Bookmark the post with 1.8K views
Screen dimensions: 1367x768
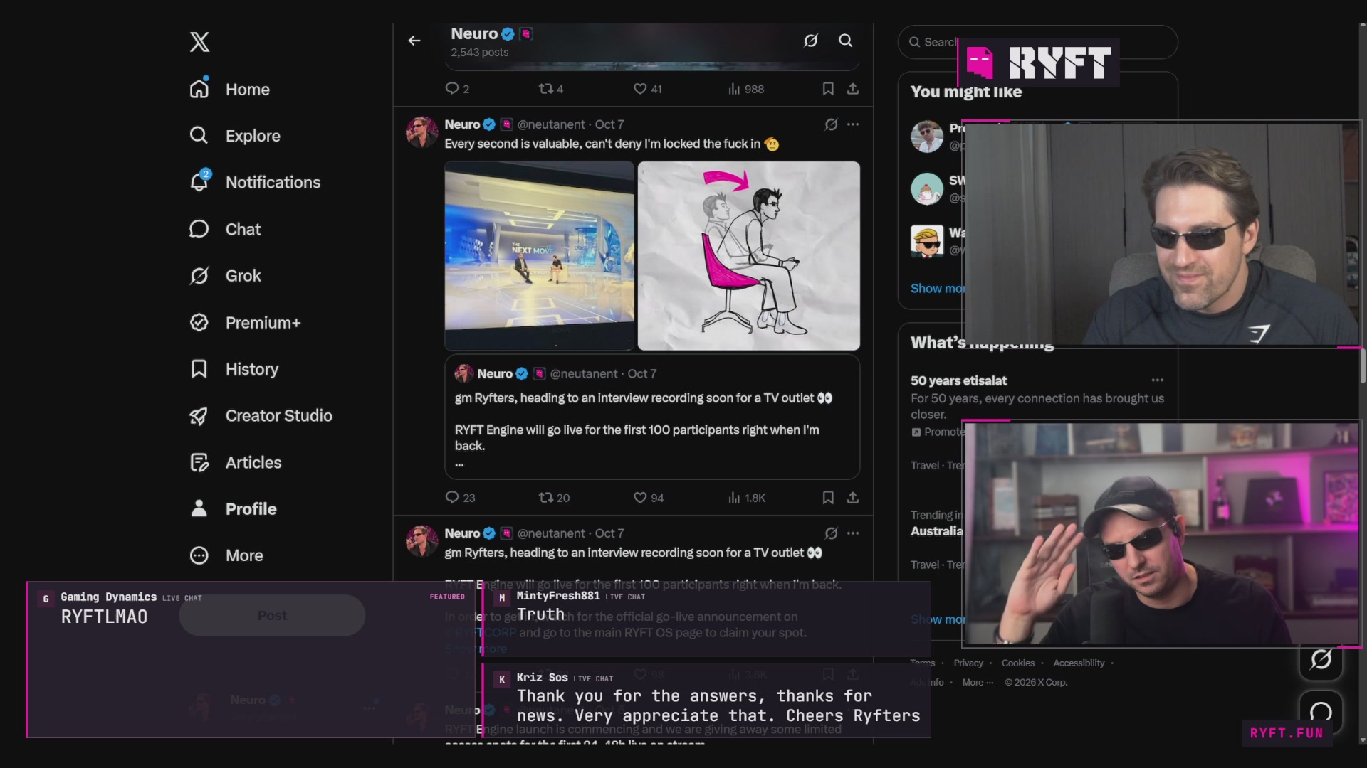click(x=828, y=498)
